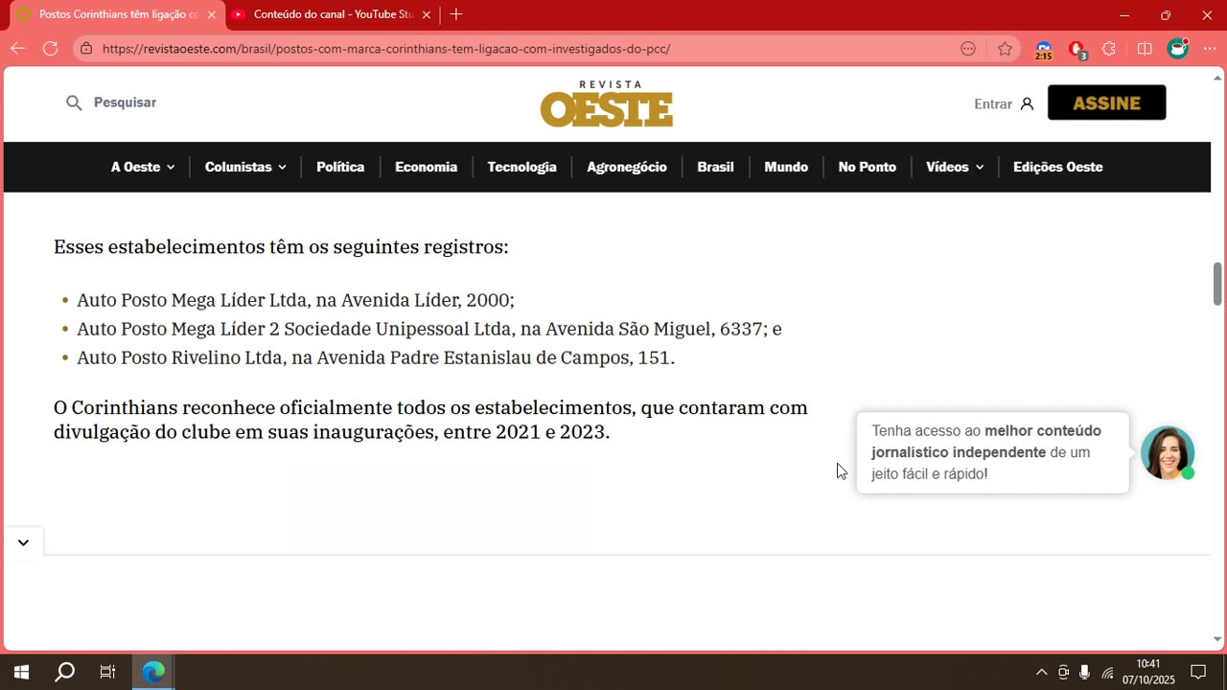Expand the Colunistas dropdown
Viewport: 1227px width, 690px height.
coord(245,167)
